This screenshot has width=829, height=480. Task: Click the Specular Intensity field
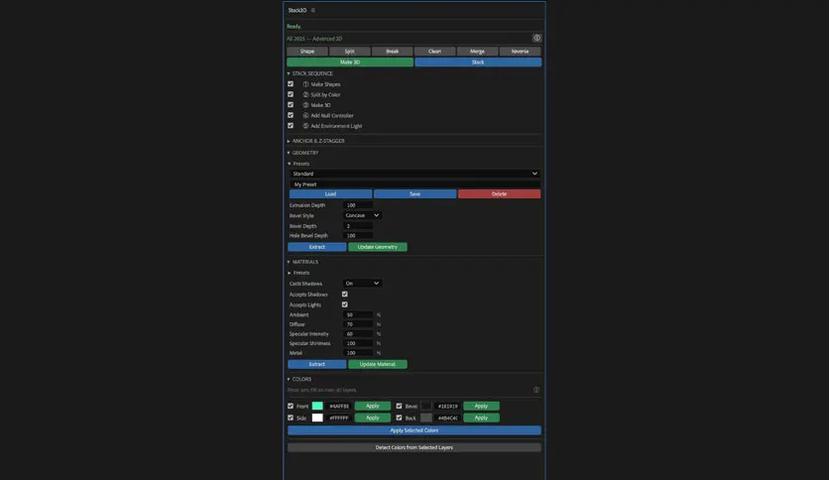point(358,334)
